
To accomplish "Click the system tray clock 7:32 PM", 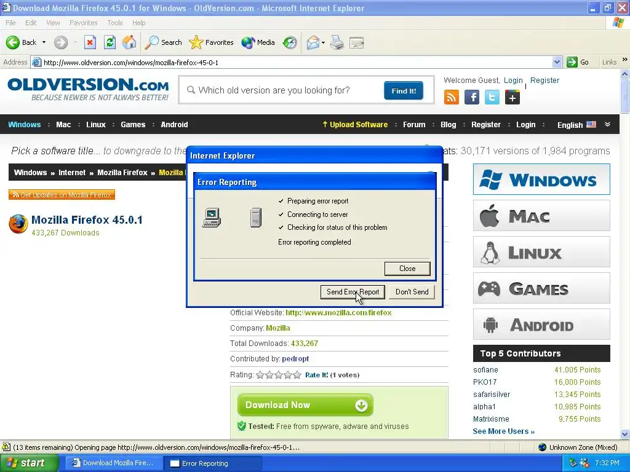I will [x=607, y=463].
